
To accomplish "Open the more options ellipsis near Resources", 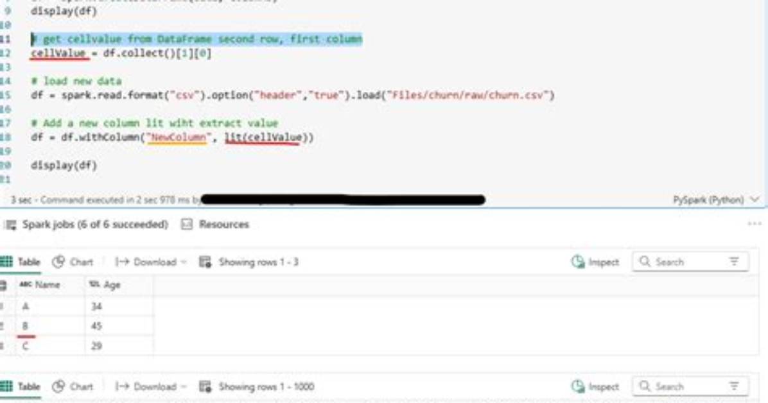I will point(755,224).
